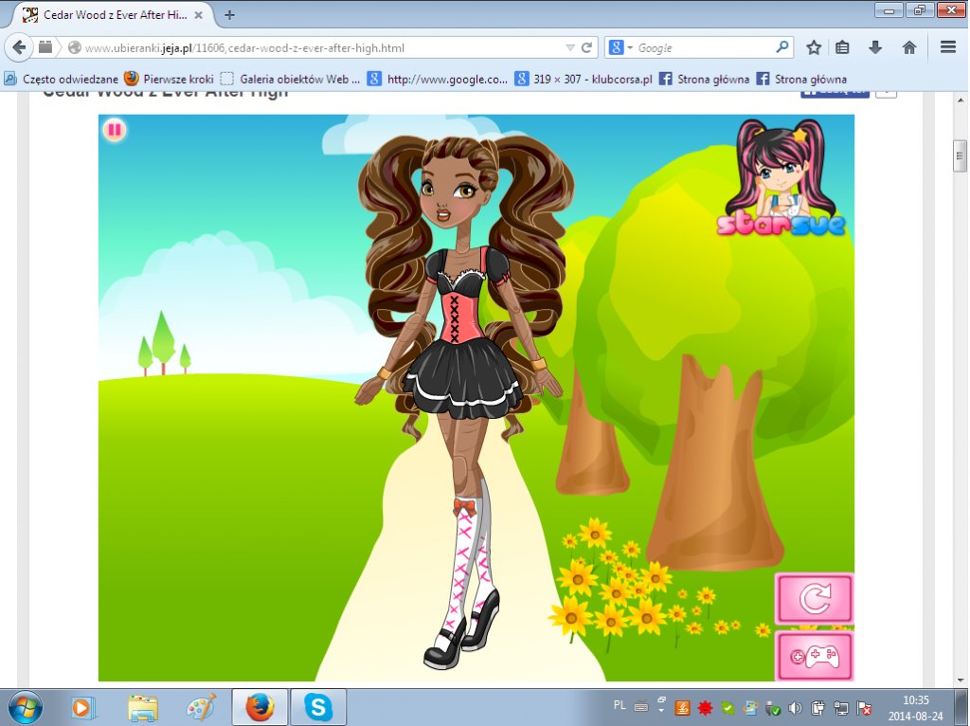Open search engine selector dropdown
Screen dimensions: 970x726
coord(620,47)
